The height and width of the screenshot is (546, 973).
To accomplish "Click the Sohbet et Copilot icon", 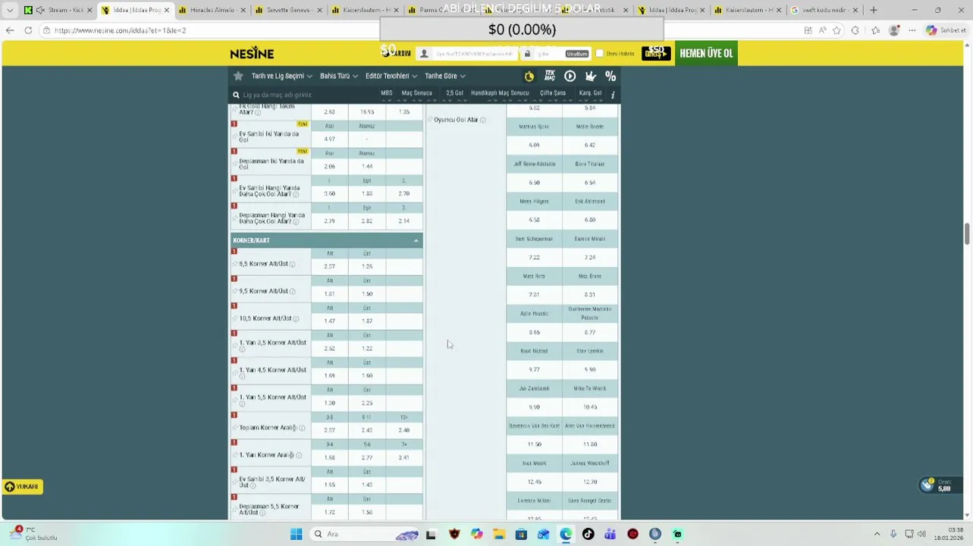I will click(x=945, y=30).
